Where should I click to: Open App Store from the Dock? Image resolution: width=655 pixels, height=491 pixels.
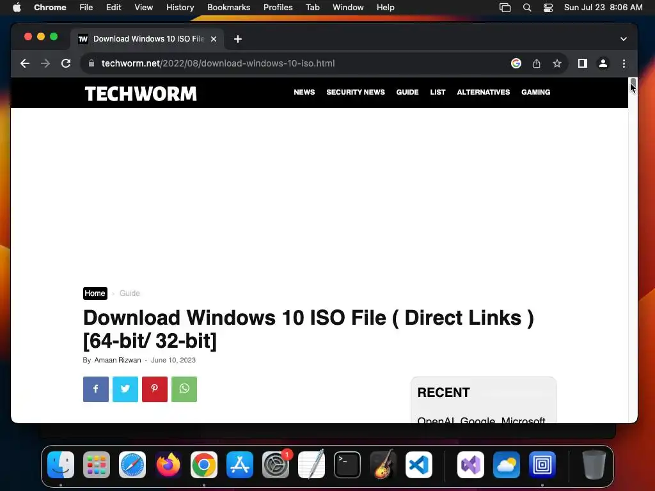pos(240,465)
